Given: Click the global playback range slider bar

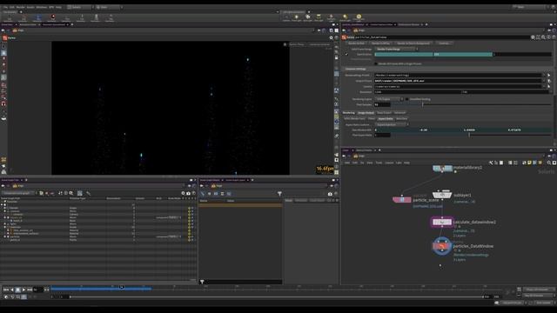Looking at the screenshot, I should click(x=277, y=296).
